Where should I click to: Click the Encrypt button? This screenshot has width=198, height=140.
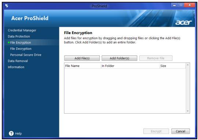point(156,131)
